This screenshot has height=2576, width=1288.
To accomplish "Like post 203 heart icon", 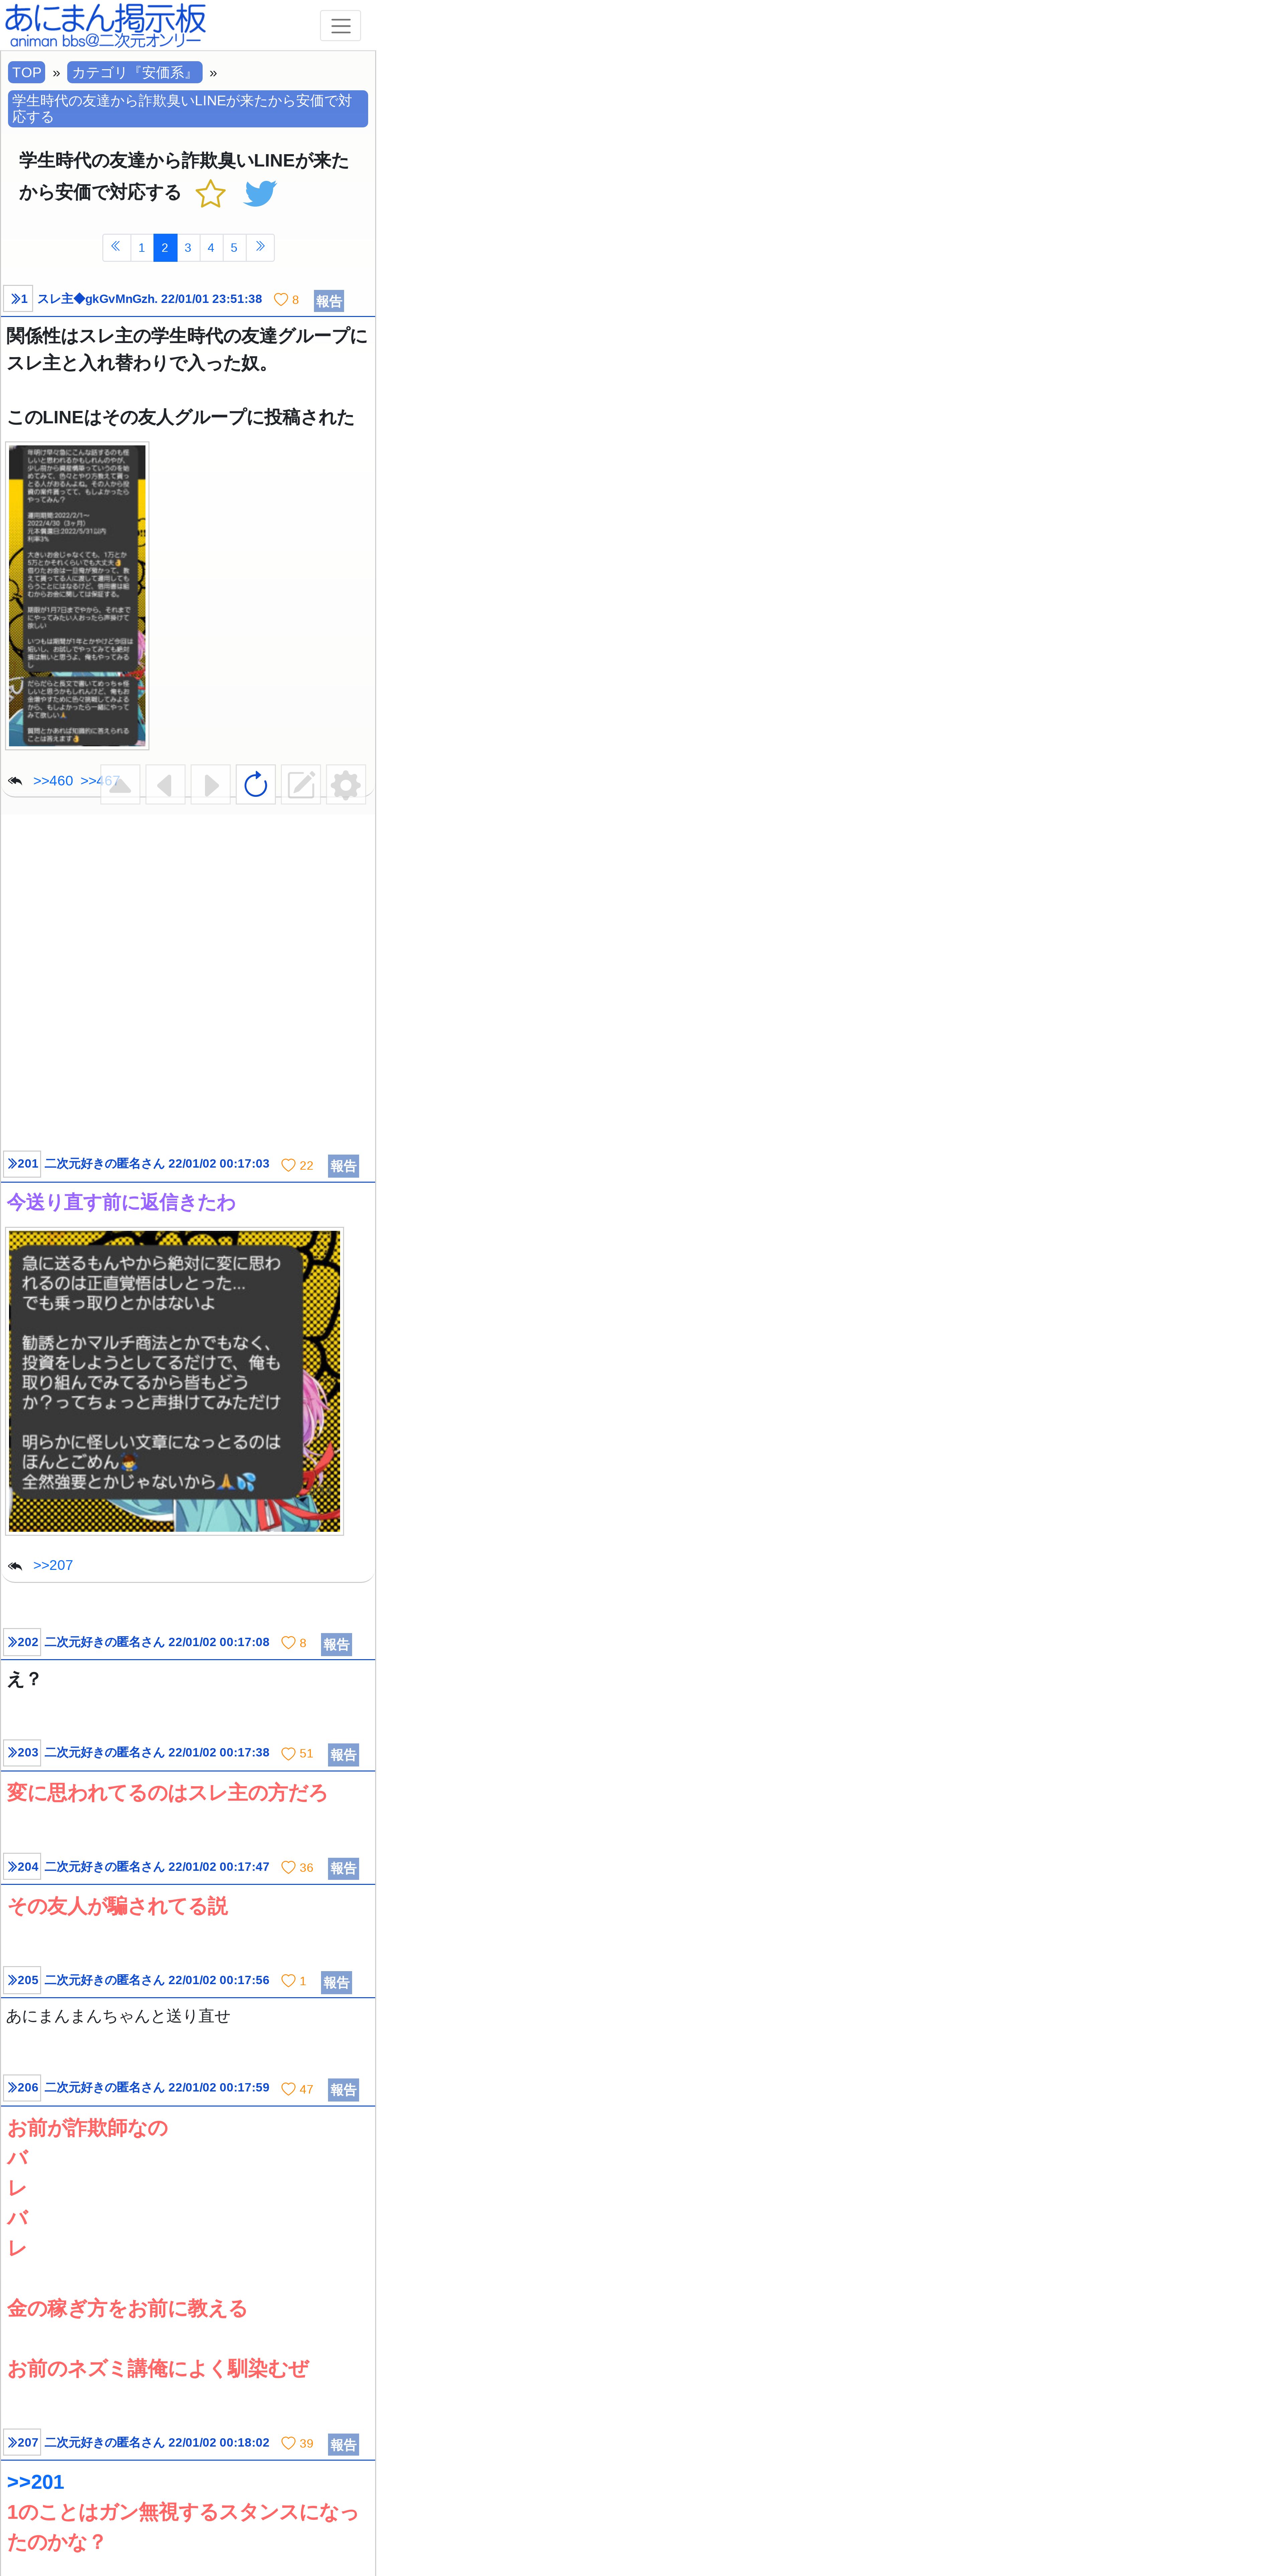I will pyautogui.click(x=288, y=1754).
